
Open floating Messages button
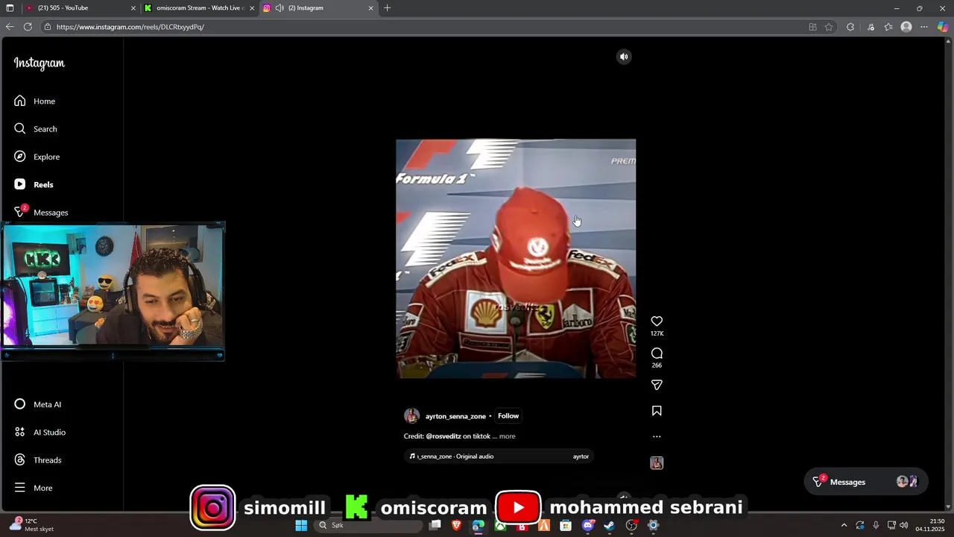[865, 482]
